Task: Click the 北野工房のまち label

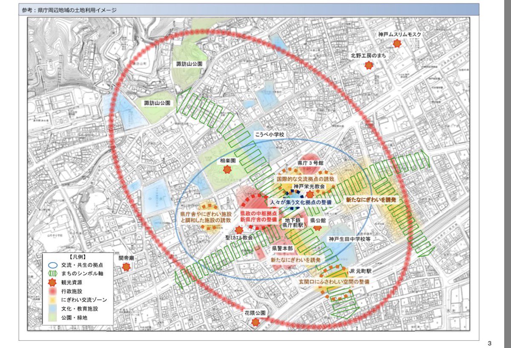Action: [x=368, y=56]
